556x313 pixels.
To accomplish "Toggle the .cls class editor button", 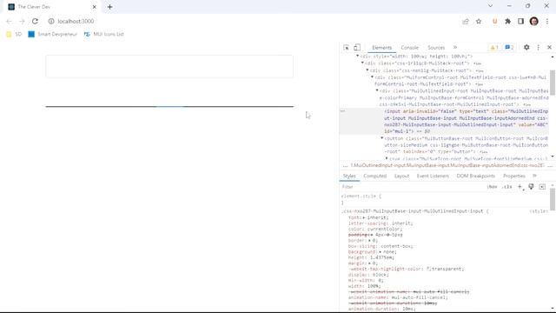I will pos(507,187).
